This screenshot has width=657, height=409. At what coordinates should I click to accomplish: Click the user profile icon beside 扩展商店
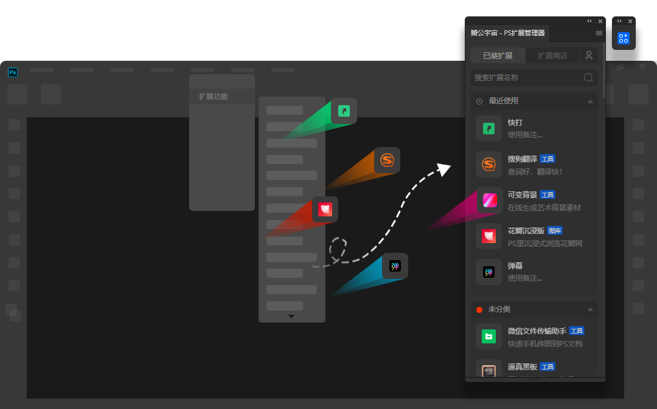point(588,55)
